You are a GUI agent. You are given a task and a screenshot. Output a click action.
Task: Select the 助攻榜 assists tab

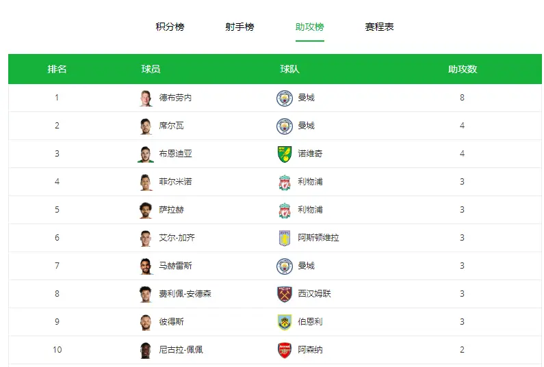pyautogui.click(x=310, y=27)
